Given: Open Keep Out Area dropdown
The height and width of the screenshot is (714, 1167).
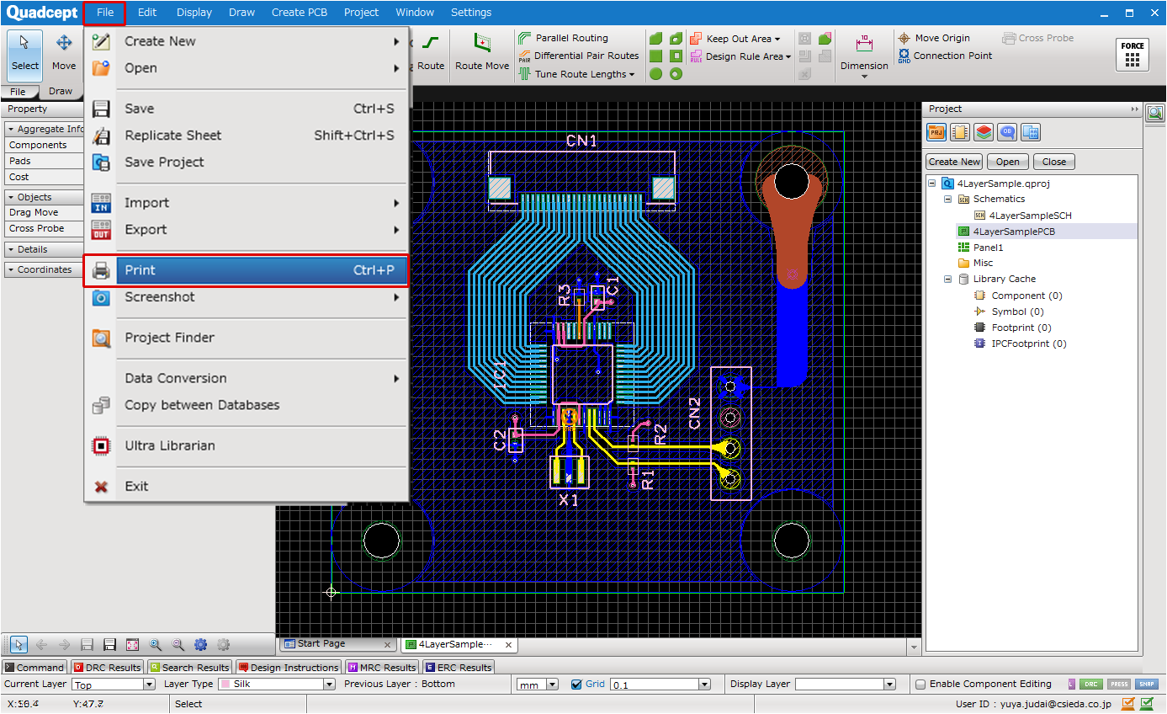Looking at the screenshot, I should tap(735, 38).
